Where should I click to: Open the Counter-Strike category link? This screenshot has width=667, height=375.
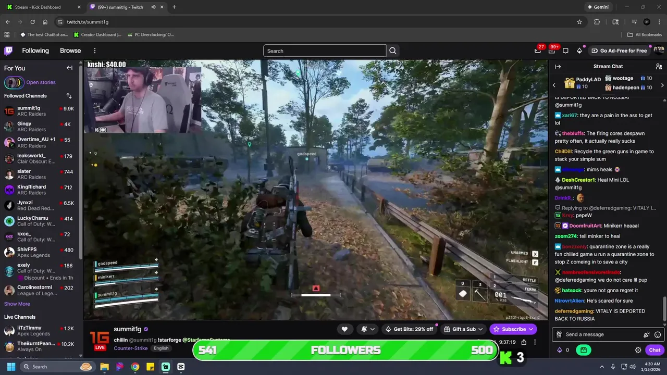(x=131, y=348)
